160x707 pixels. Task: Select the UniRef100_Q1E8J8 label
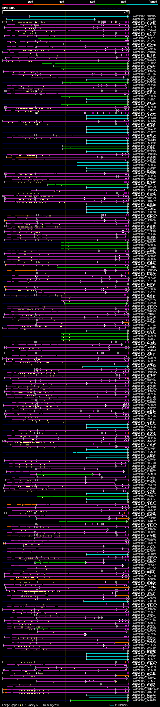pos(143,163)
